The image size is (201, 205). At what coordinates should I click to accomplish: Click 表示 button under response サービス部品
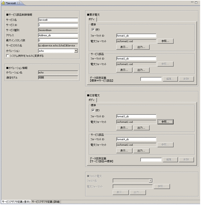tap(124, 151)
